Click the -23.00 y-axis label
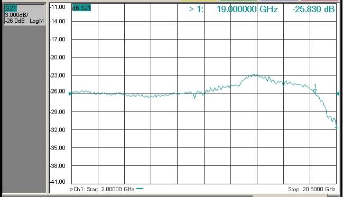Image resolution: width=343 pixels, height=197 pixels. (x=58, y=75)
